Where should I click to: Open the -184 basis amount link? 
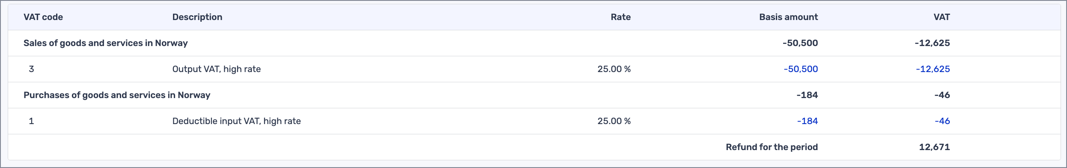click(807, 121)
